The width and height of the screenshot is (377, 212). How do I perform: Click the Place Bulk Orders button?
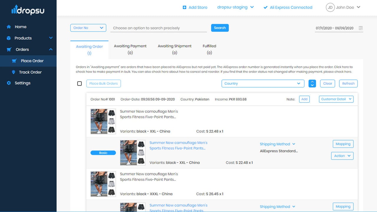[104, 84]
